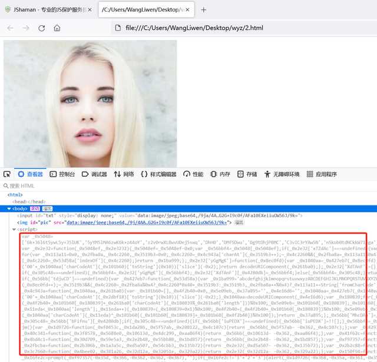This screenshot has width=377, height=362.
Task: Activate the element picker tool
Action: click(7, 174)
